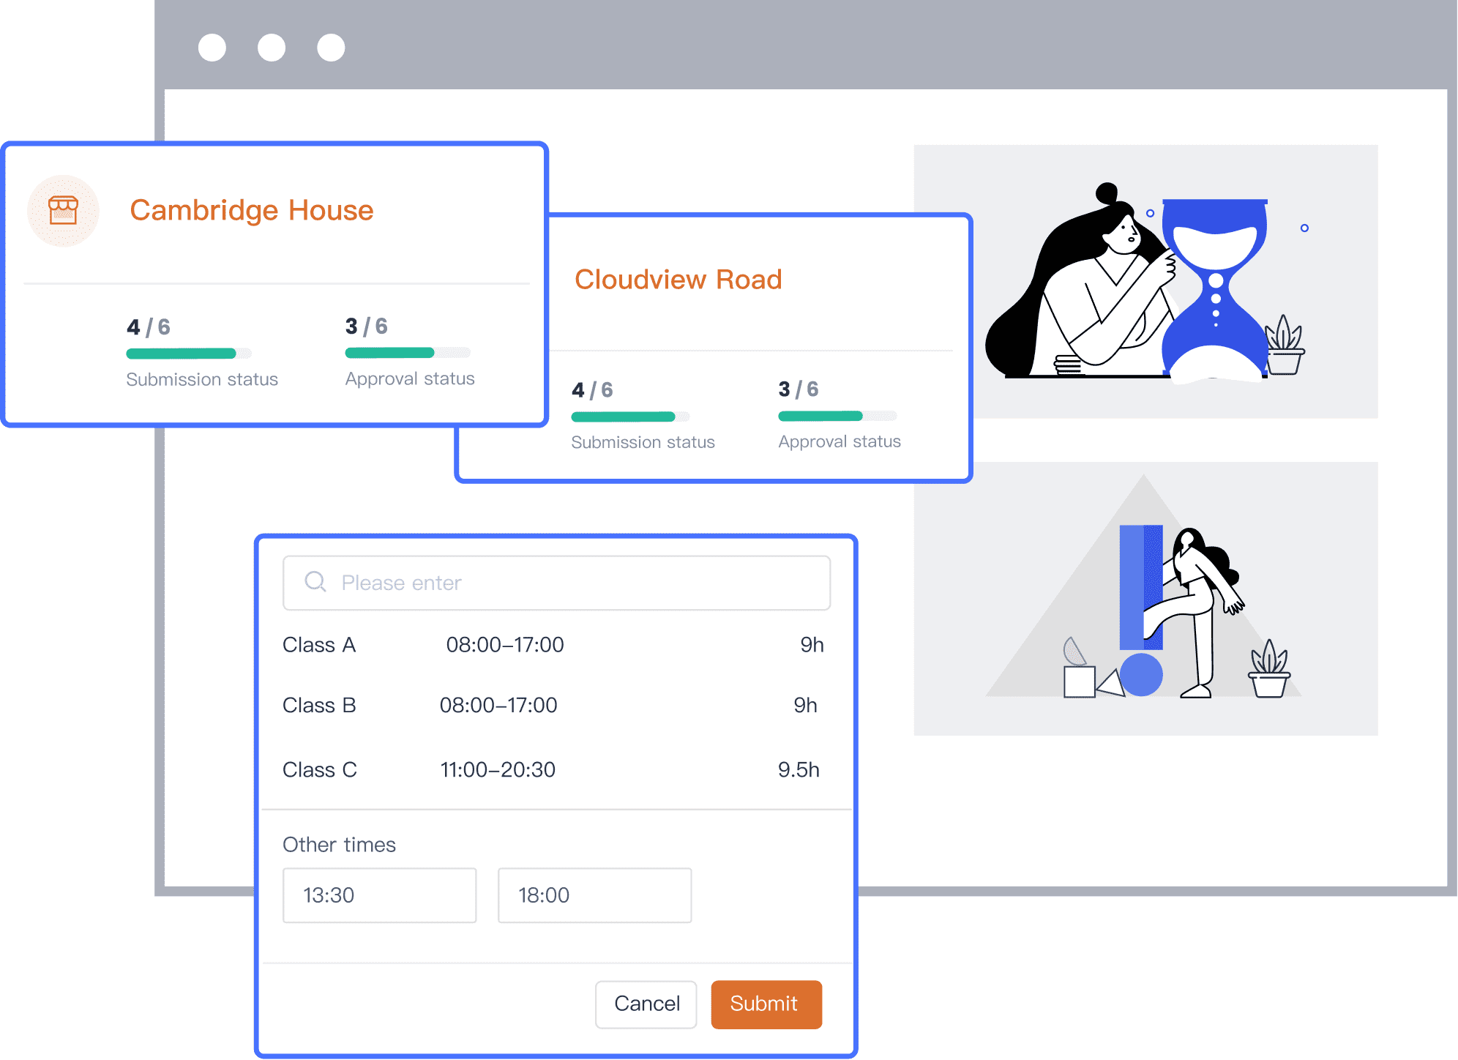The image size is (1458, 1060).
Task: Click Cambridge House submission status progress bar
Action: [188, 354]
